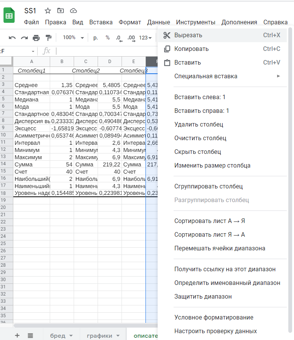Expand the Специальная вставка submenu
294x340 pixels.
point(222,76)
